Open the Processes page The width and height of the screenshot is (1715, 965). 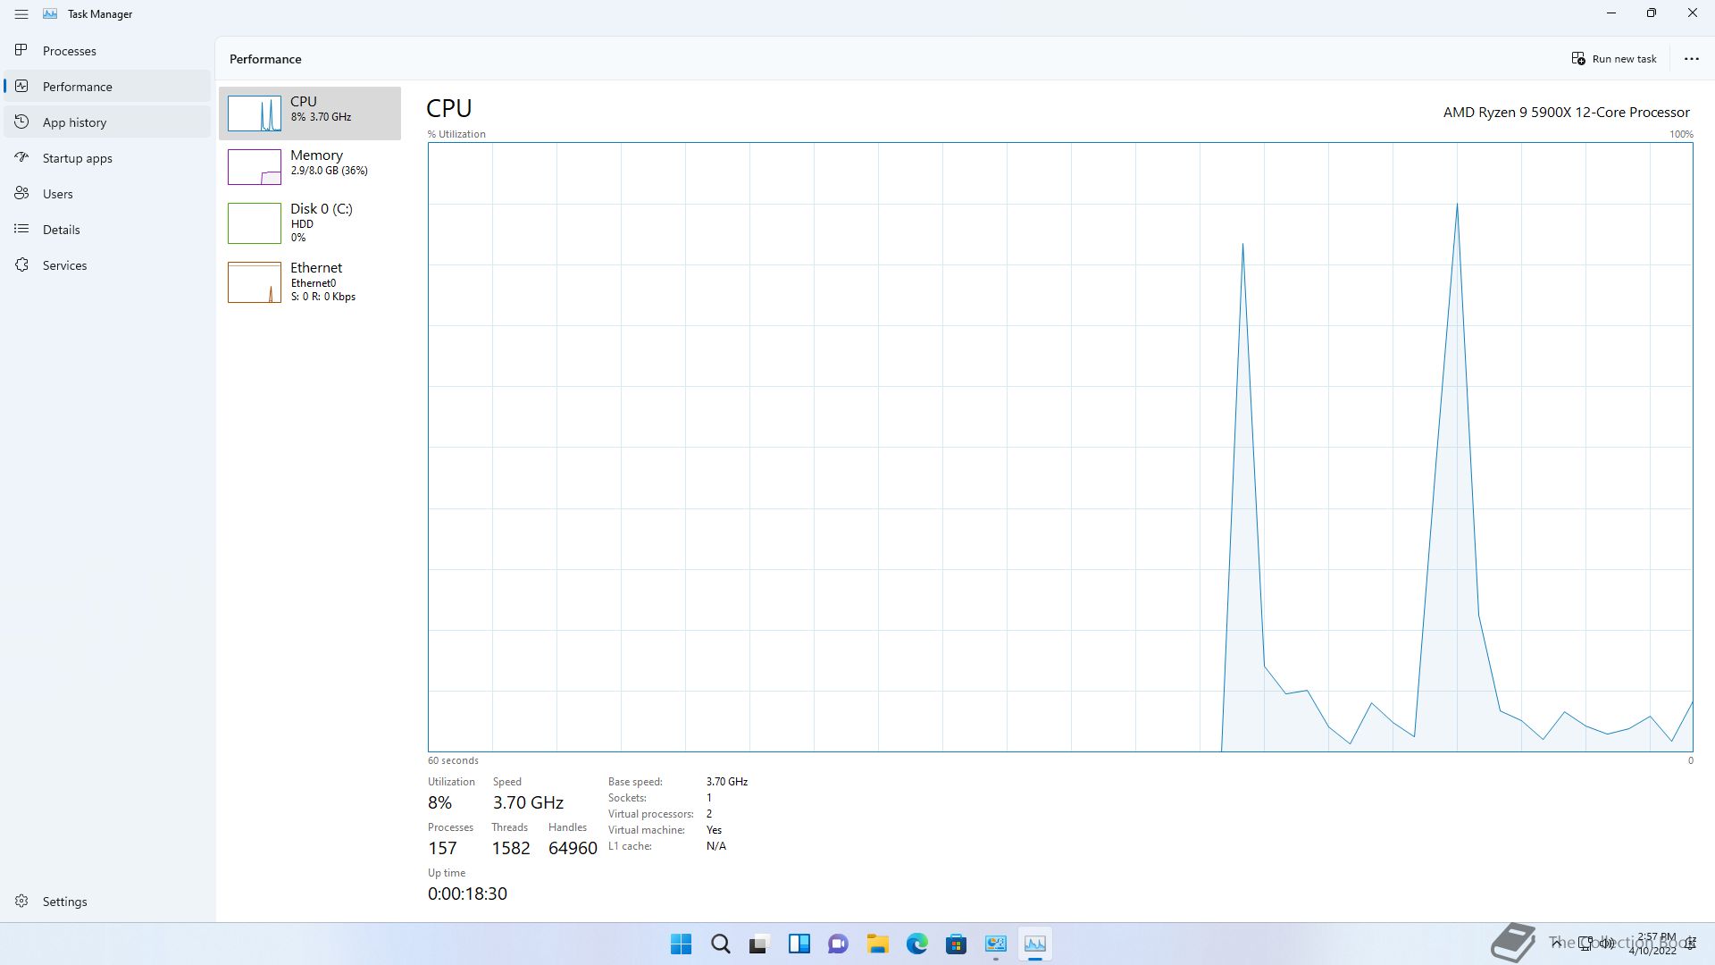(107, 51)
